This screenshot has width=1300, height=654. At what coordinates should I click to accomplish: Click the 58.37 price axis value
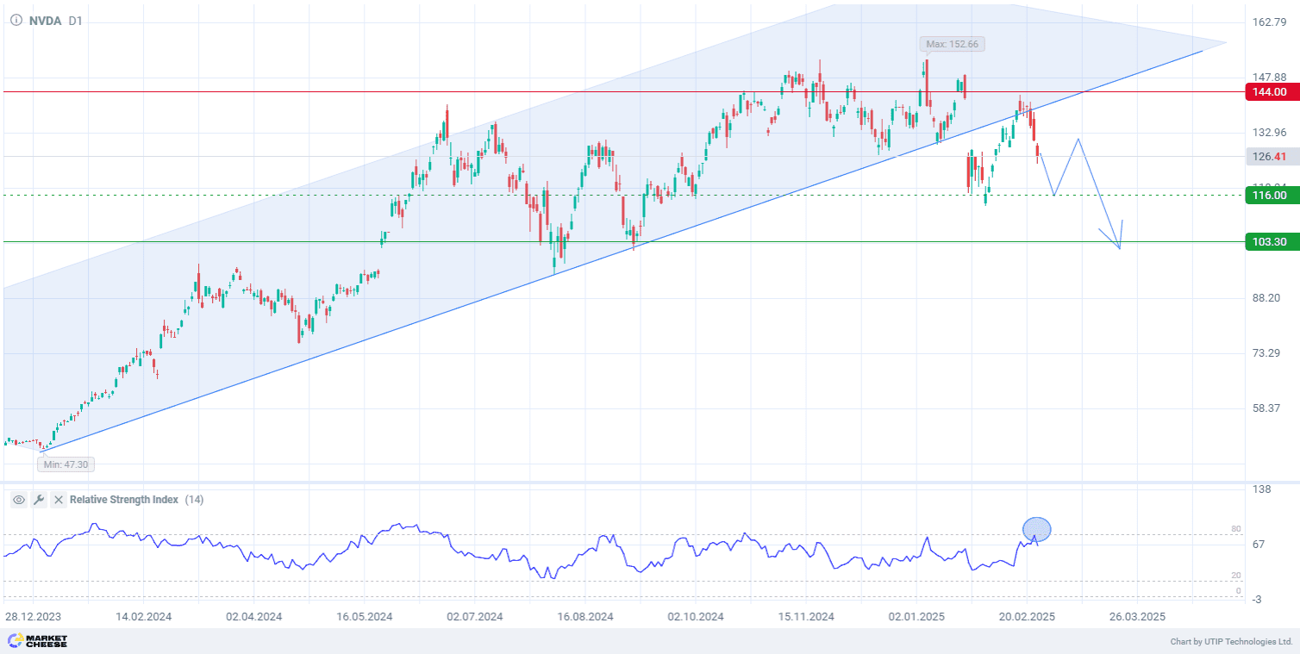1268,408
